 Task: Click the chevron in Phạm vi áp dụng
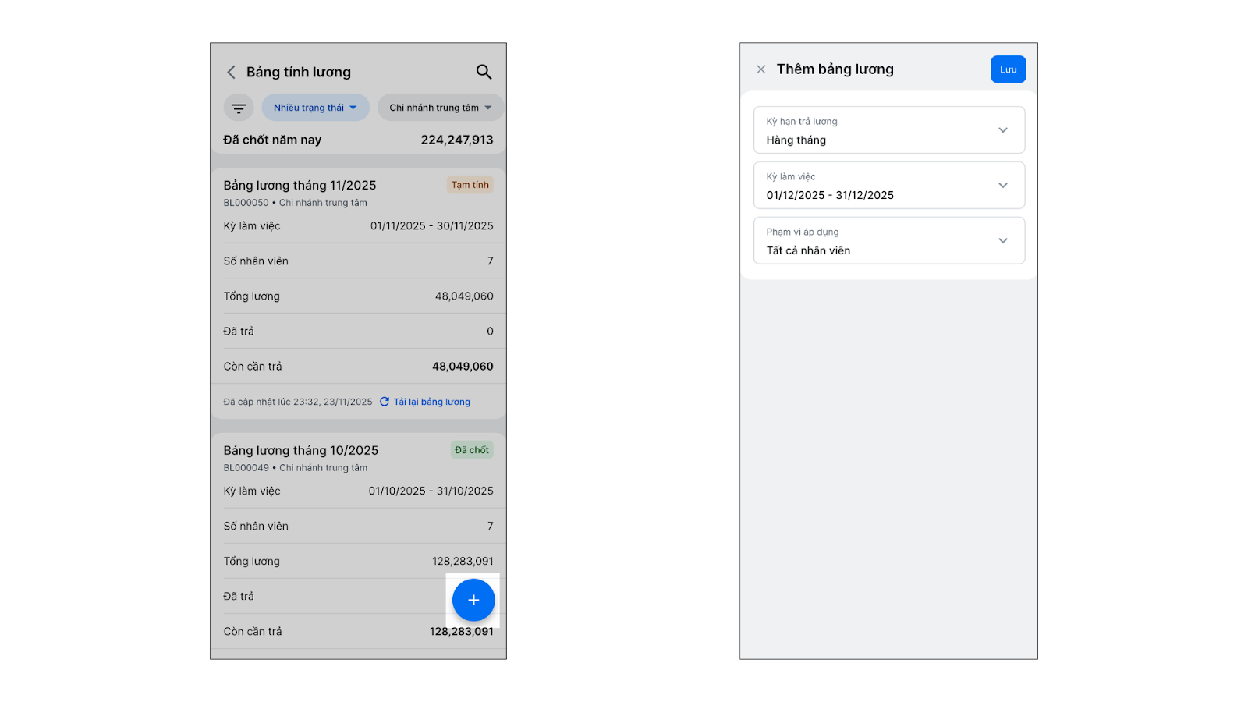pos(1003,241)
